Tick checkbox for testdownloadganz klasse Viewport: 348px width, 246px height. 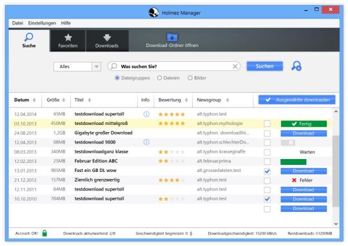(x=267, y=152)
